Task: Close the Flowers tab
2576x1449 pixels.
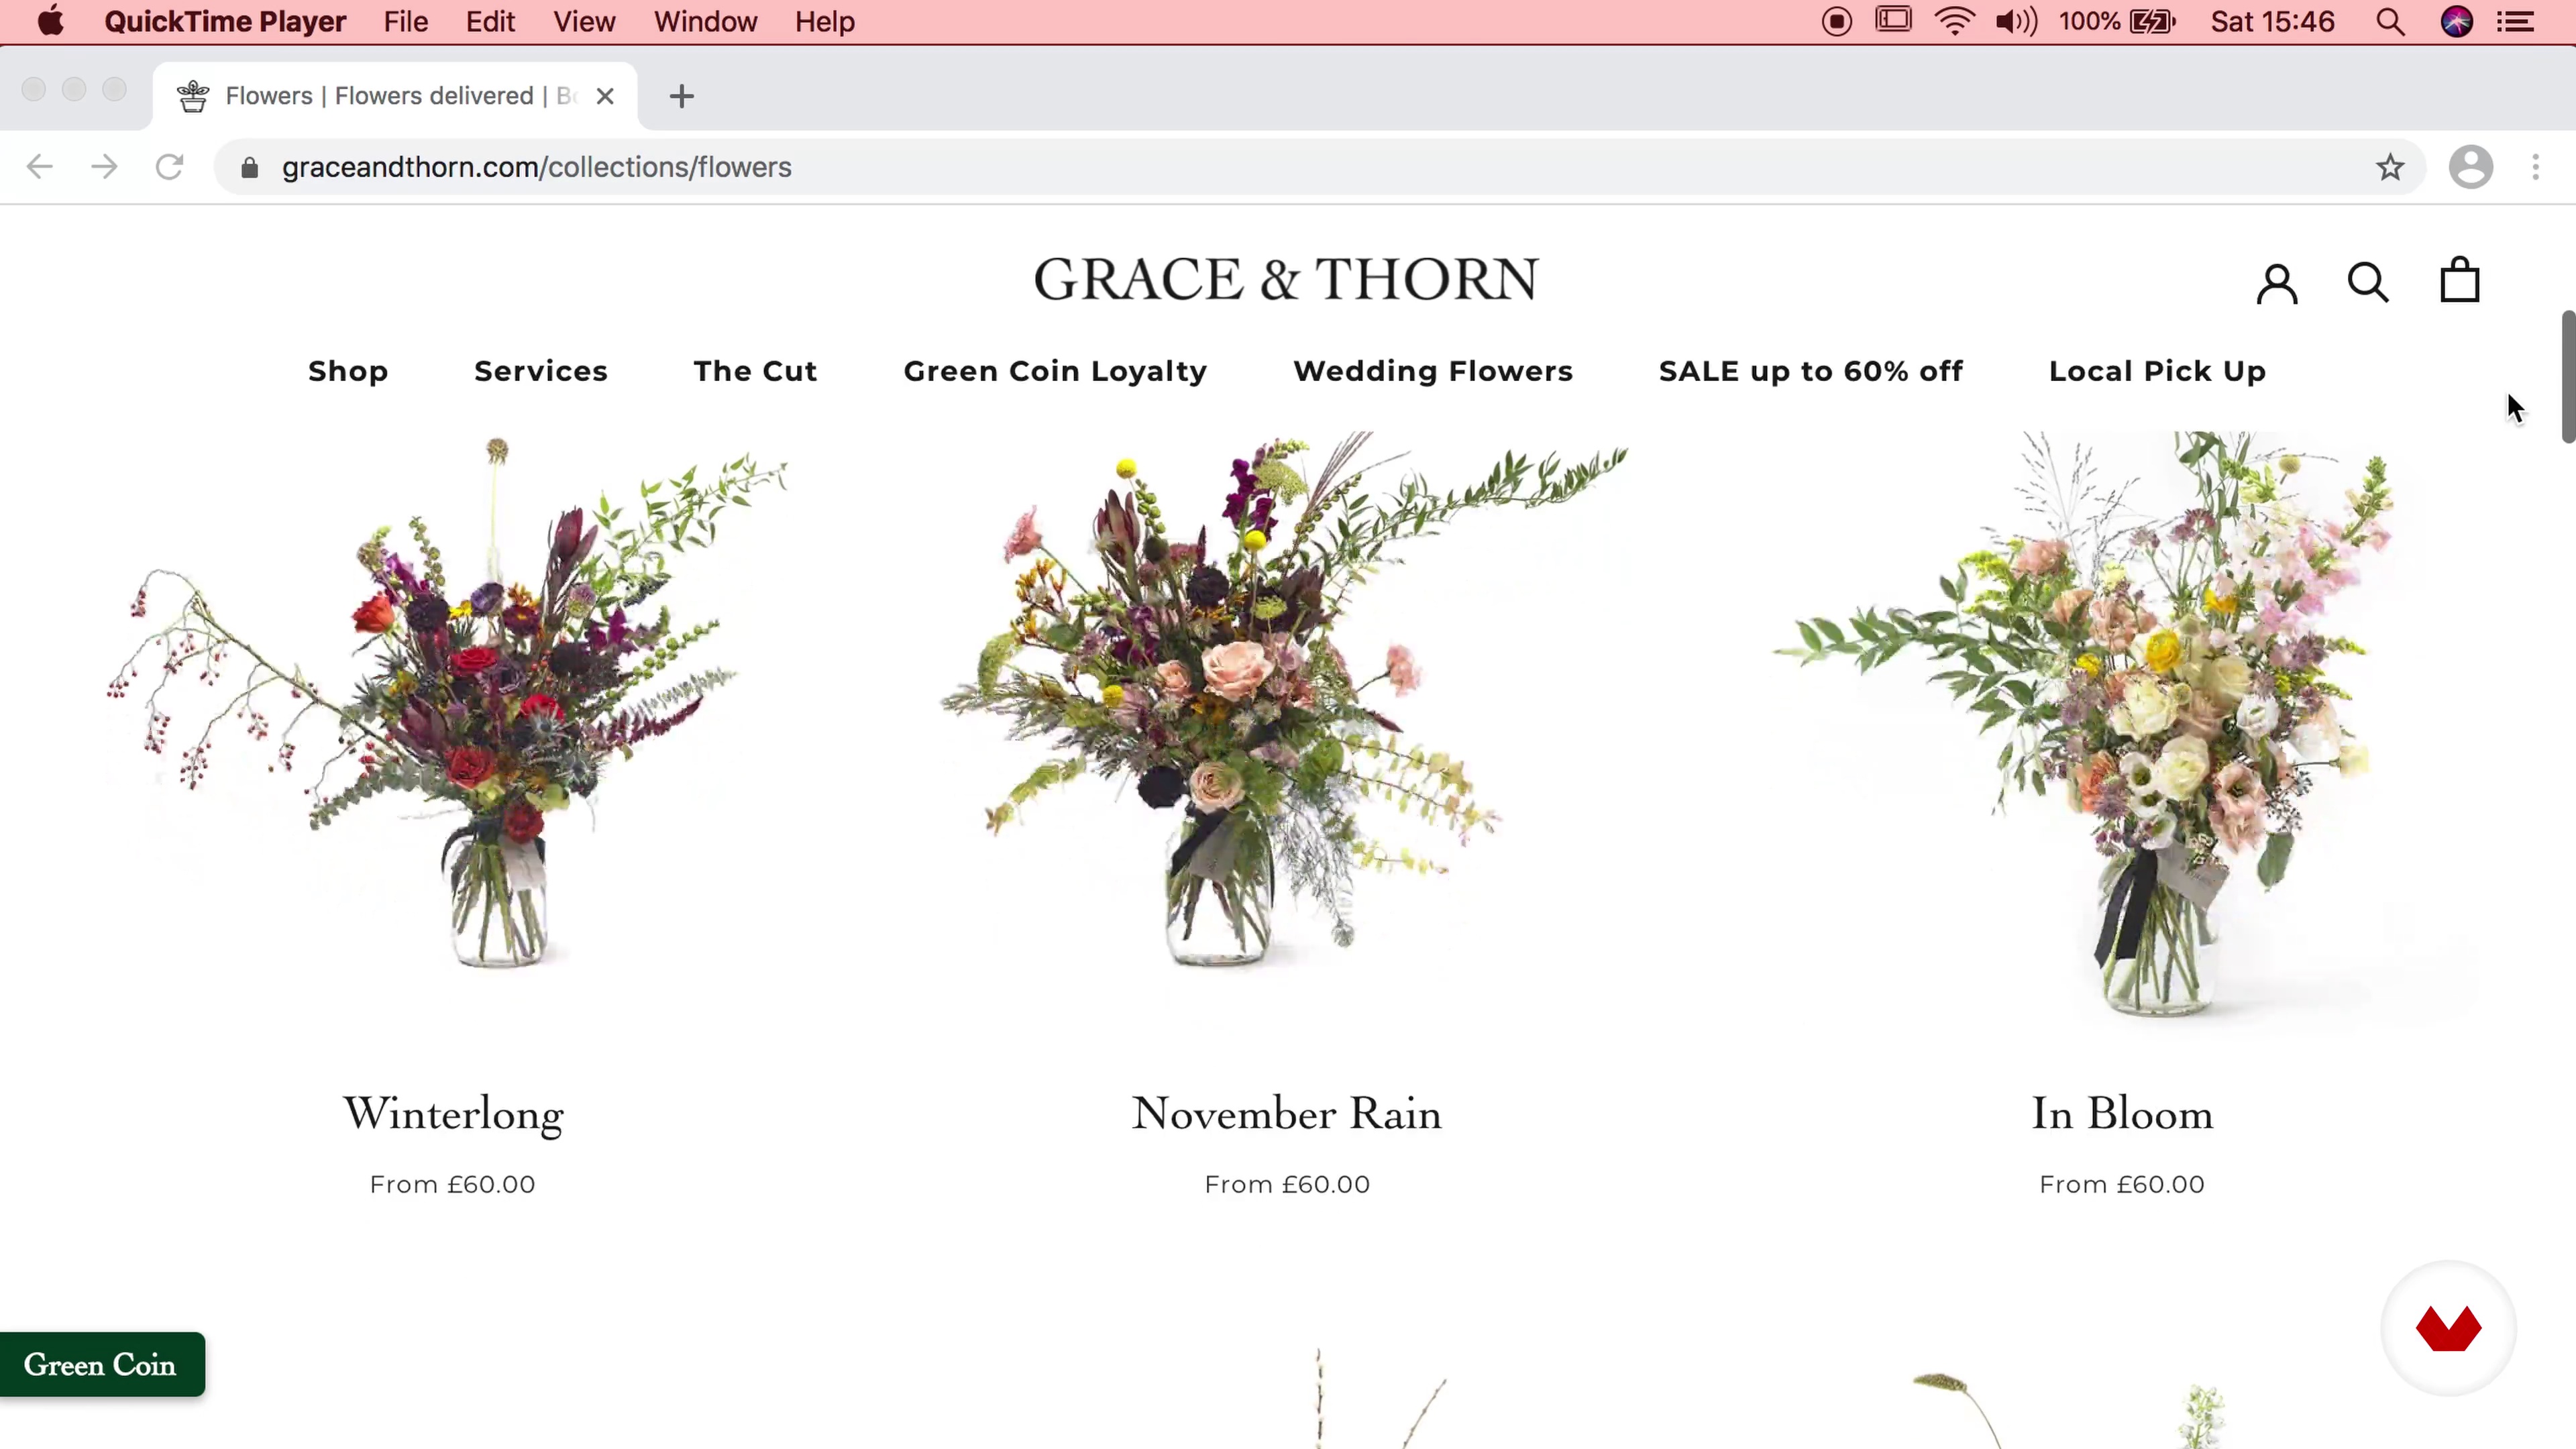Action: (x=605, y=96)
